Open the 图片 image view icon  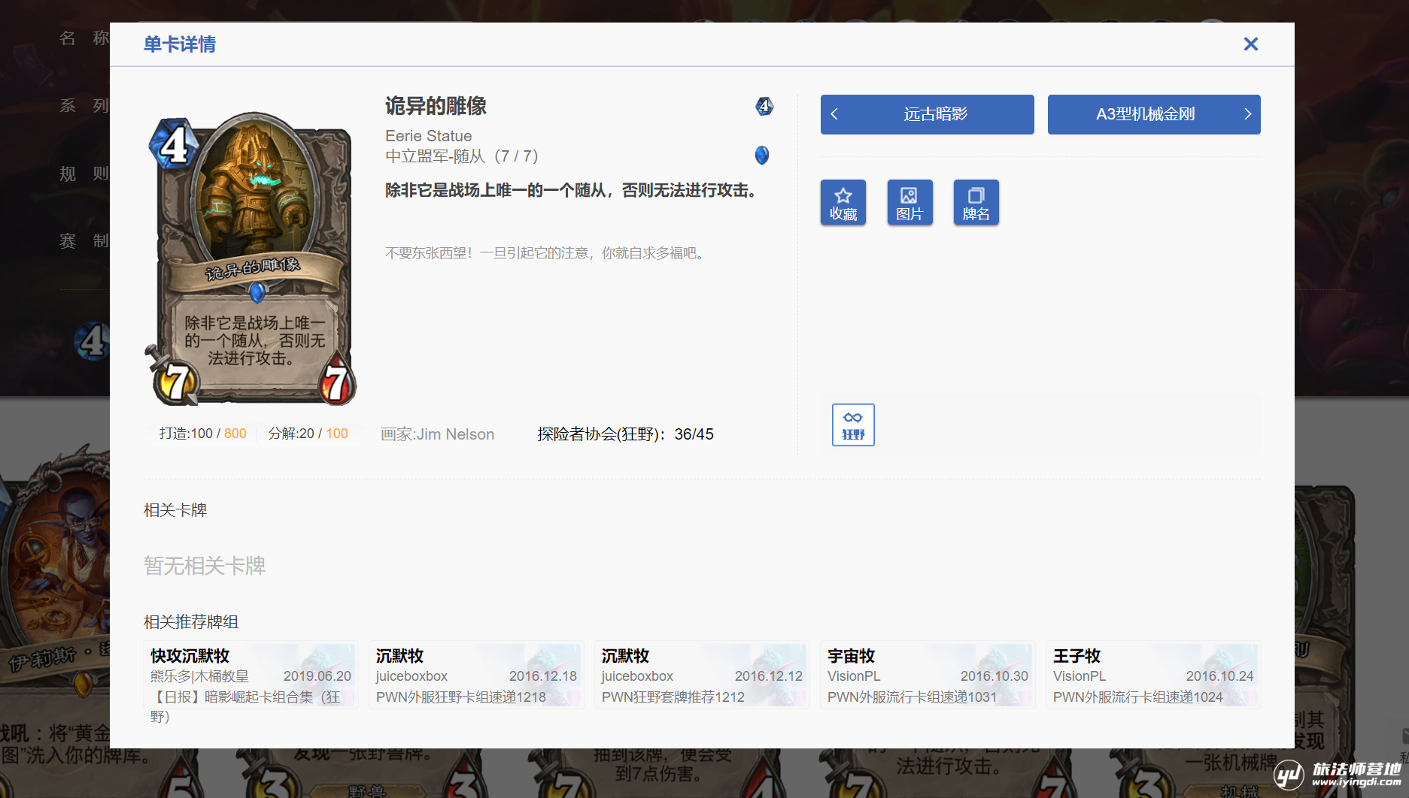(909, 202)
